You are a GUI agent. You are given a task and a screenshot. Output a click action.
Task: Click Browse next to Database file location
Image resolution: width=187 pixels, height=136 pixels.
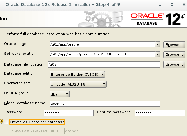[174, 64]
